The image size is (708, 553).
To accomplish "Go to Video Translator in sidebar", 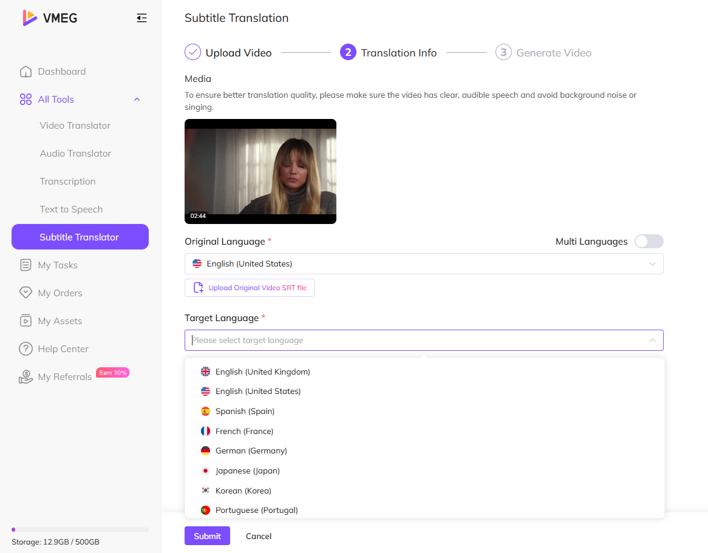I will 75,126.
